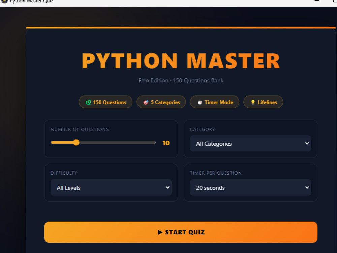The image size is (337, 253).
Task: Open the Timer Per Question dropdown
Action: point(250,187)
